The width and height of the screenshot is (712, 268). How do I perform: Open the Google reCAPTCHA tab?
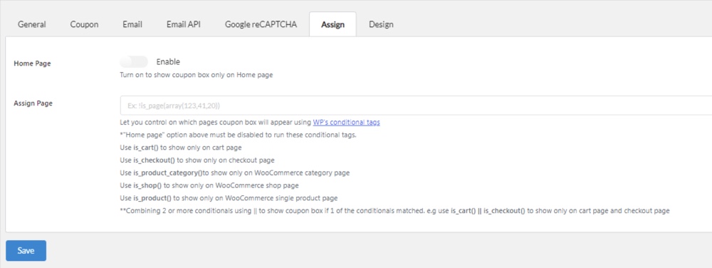point(261,24)
